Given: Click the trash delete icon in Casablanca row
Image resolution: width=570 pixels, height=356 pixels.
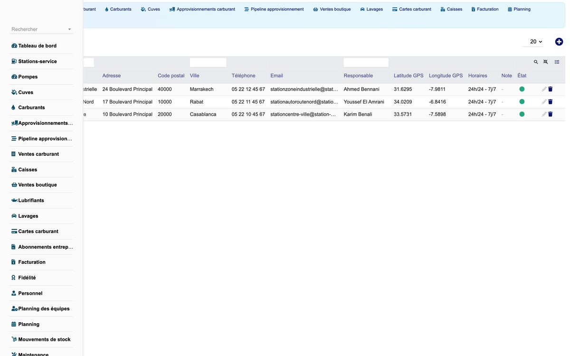Looking at the screenshot, I should [x=551, y=114].
